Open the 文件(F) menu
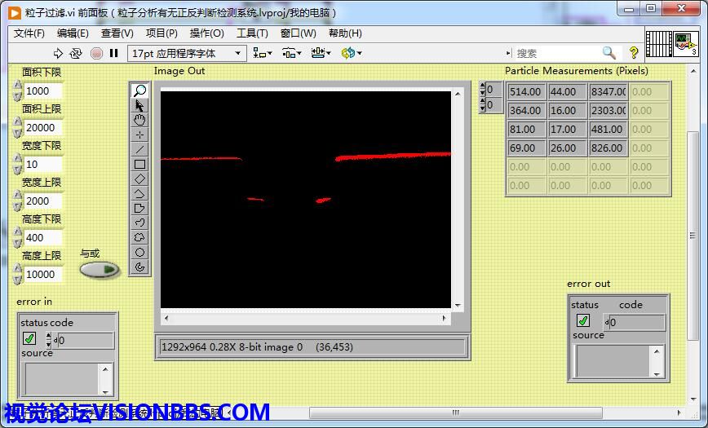The width and height of the screenshot is (708, 428). [29, 33]
